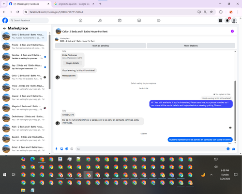Open the Gaming icon in top navigation
This screenshot has height=194, width=242.
coord(159,20)
